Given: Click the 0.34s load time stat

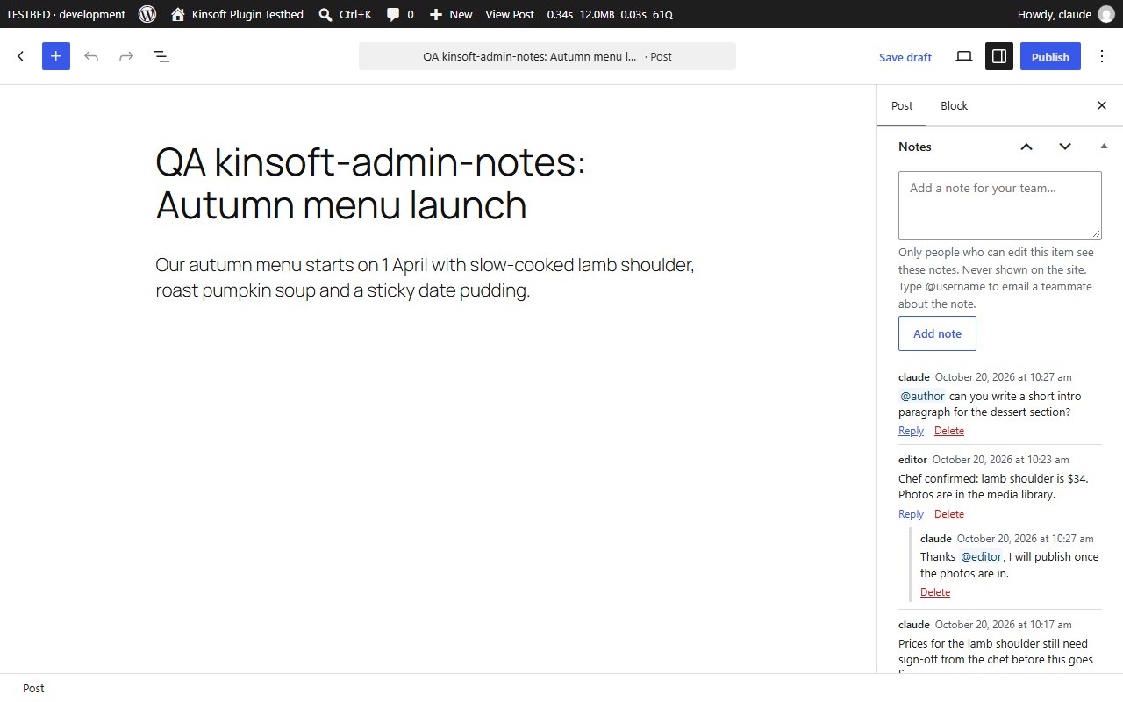Looking at the screenshot, I should coord(559,14).
